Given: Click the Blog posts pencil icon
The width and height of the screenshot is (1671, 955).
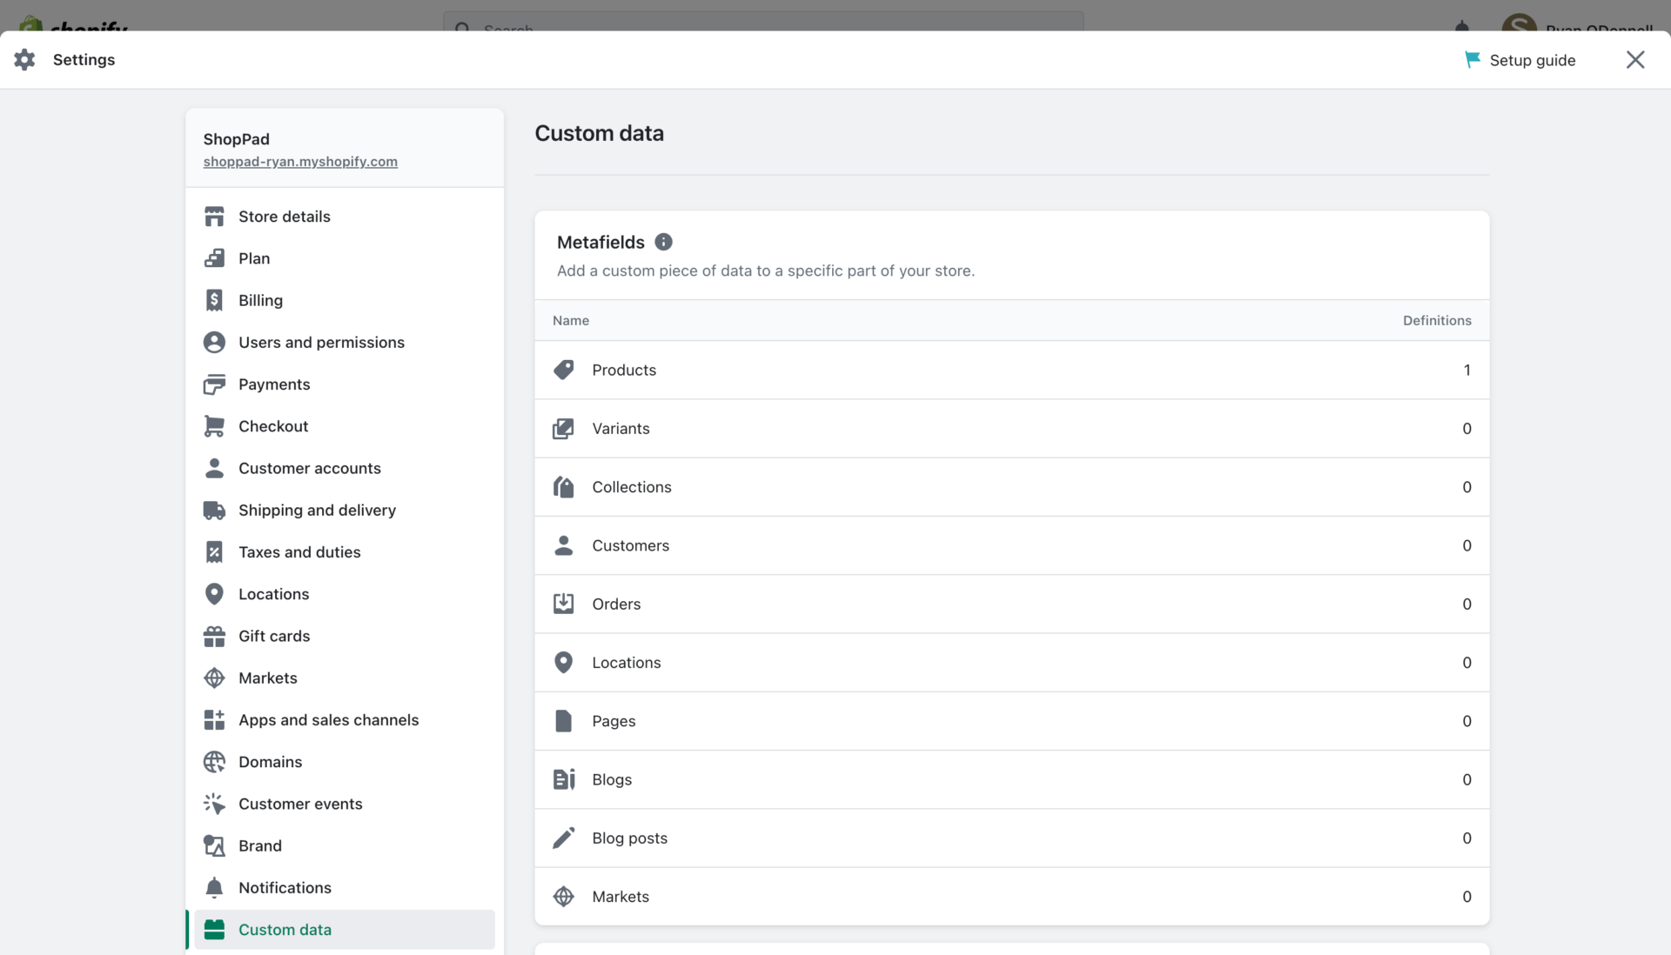Looking at the screenshot, I should click(564, 838).
